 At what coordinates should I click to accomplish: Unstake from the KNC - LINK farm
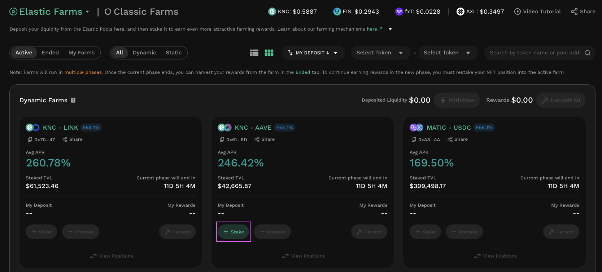tap(81, 232)
